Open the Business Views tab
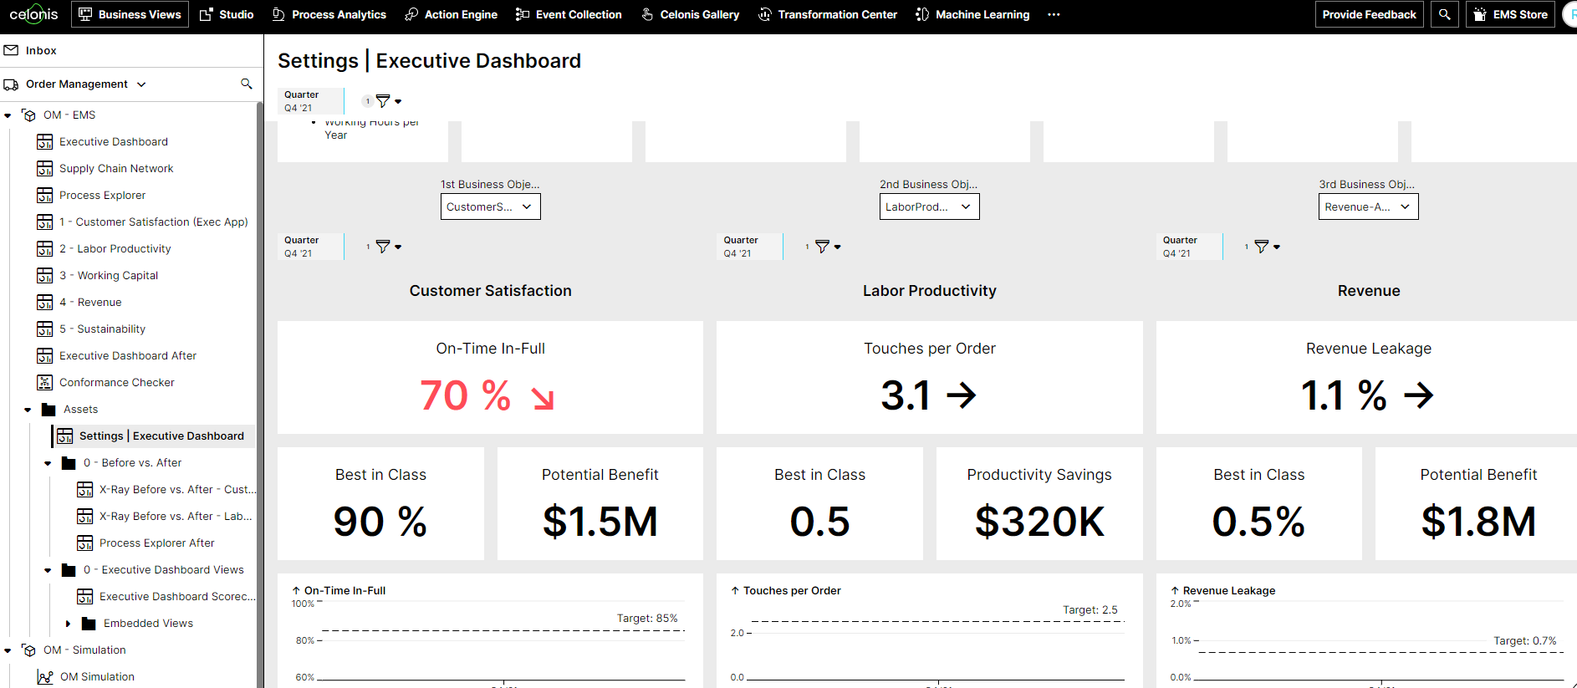The width and height of the screenshot is (1577, 688). click(130, 14)
